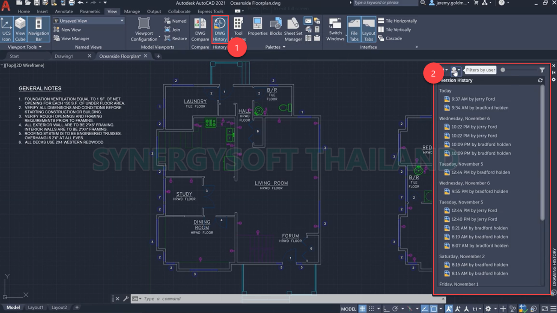Screen dimensions: 557x313
Task: Open the Sheet Set Manager
Action: (x=293, y=28)
